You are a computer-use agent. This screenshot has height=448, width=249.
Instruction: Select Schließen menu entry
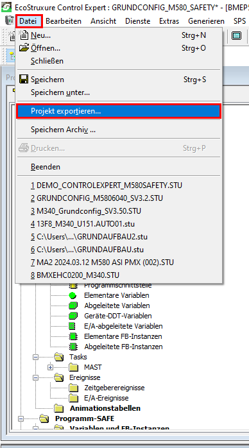coord(119,61)
